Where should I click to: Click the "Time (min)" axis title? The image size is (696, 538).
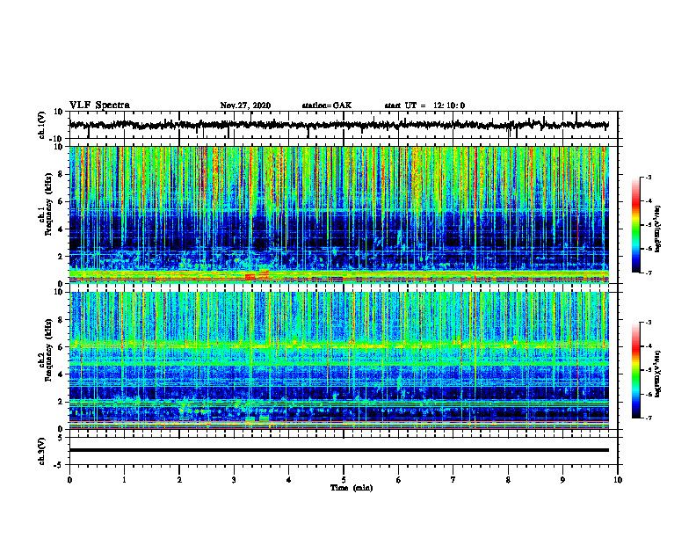[352, 488]
